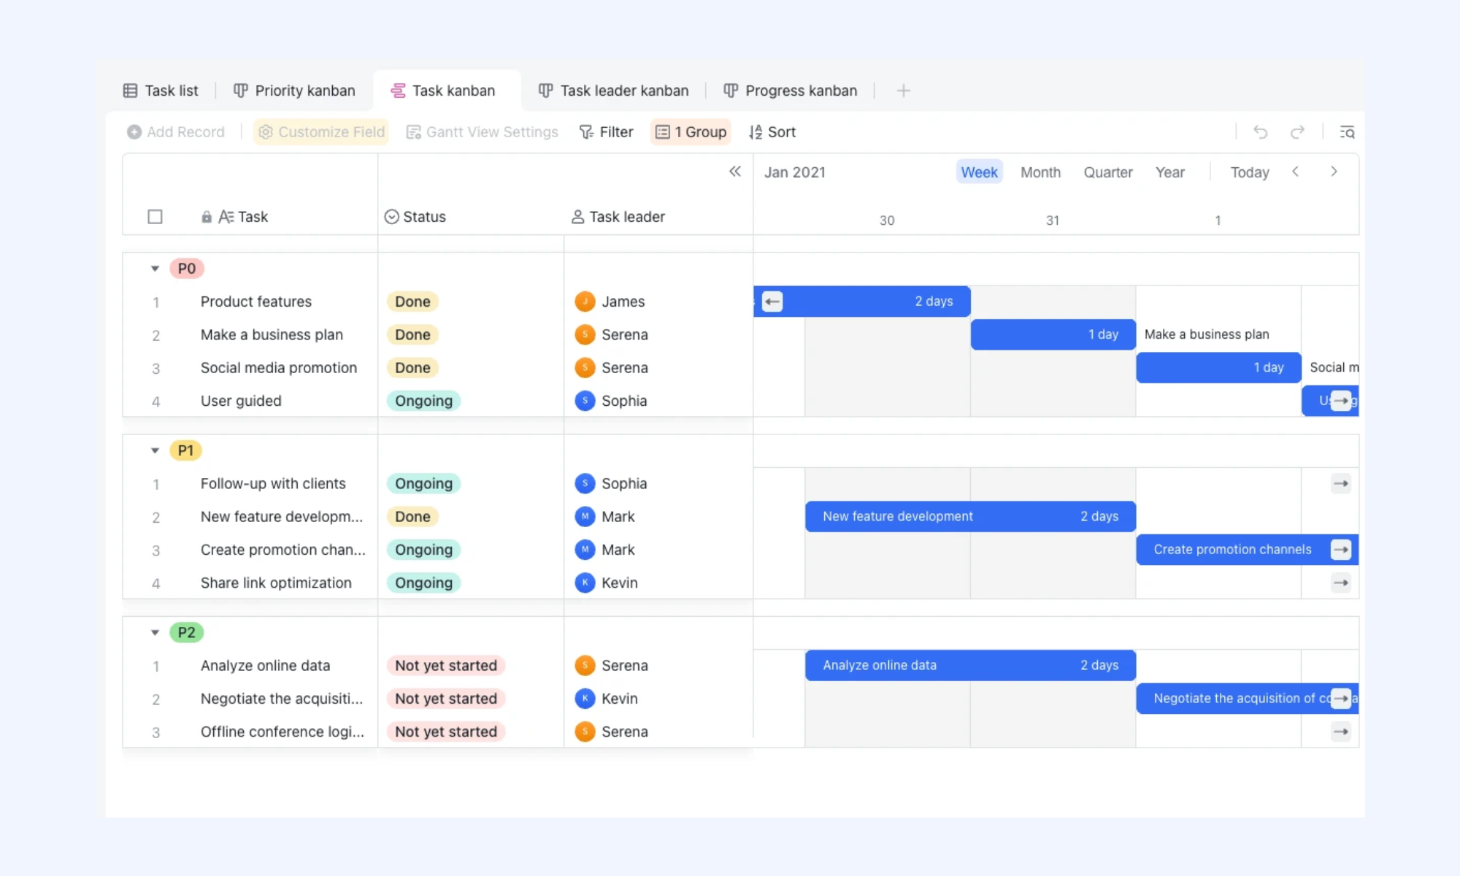Click right arrow in Offline conference row
1460x876 pixels.
1341,731
